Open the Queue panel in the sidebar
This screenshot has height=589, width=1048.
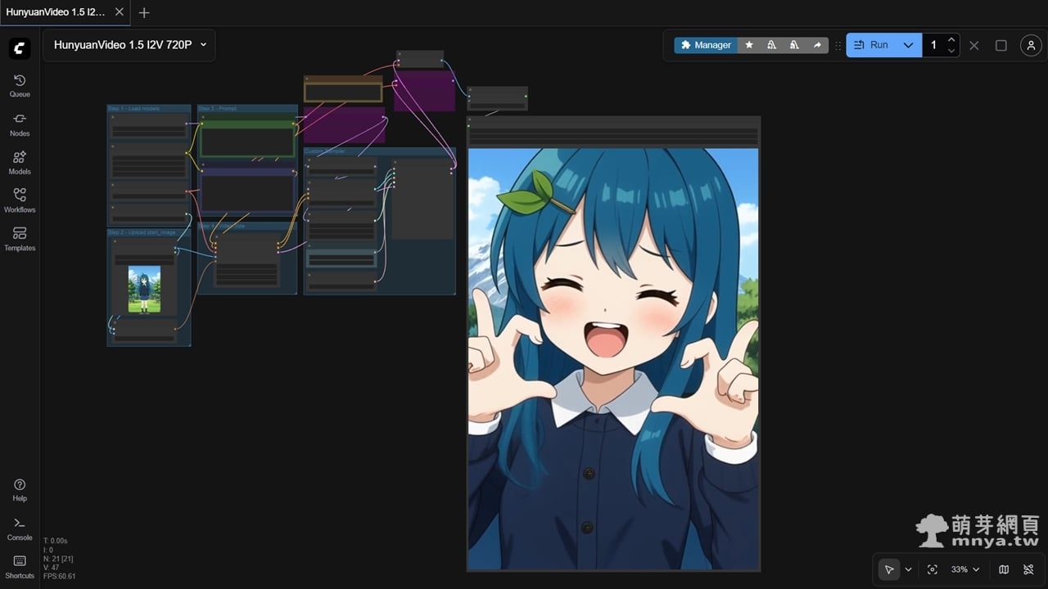tap(20, 85)
